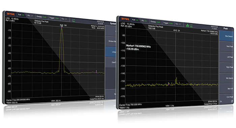Click network connection icon on right screen
This screenshot has width=236, height=128.
(x=187, y=25)
